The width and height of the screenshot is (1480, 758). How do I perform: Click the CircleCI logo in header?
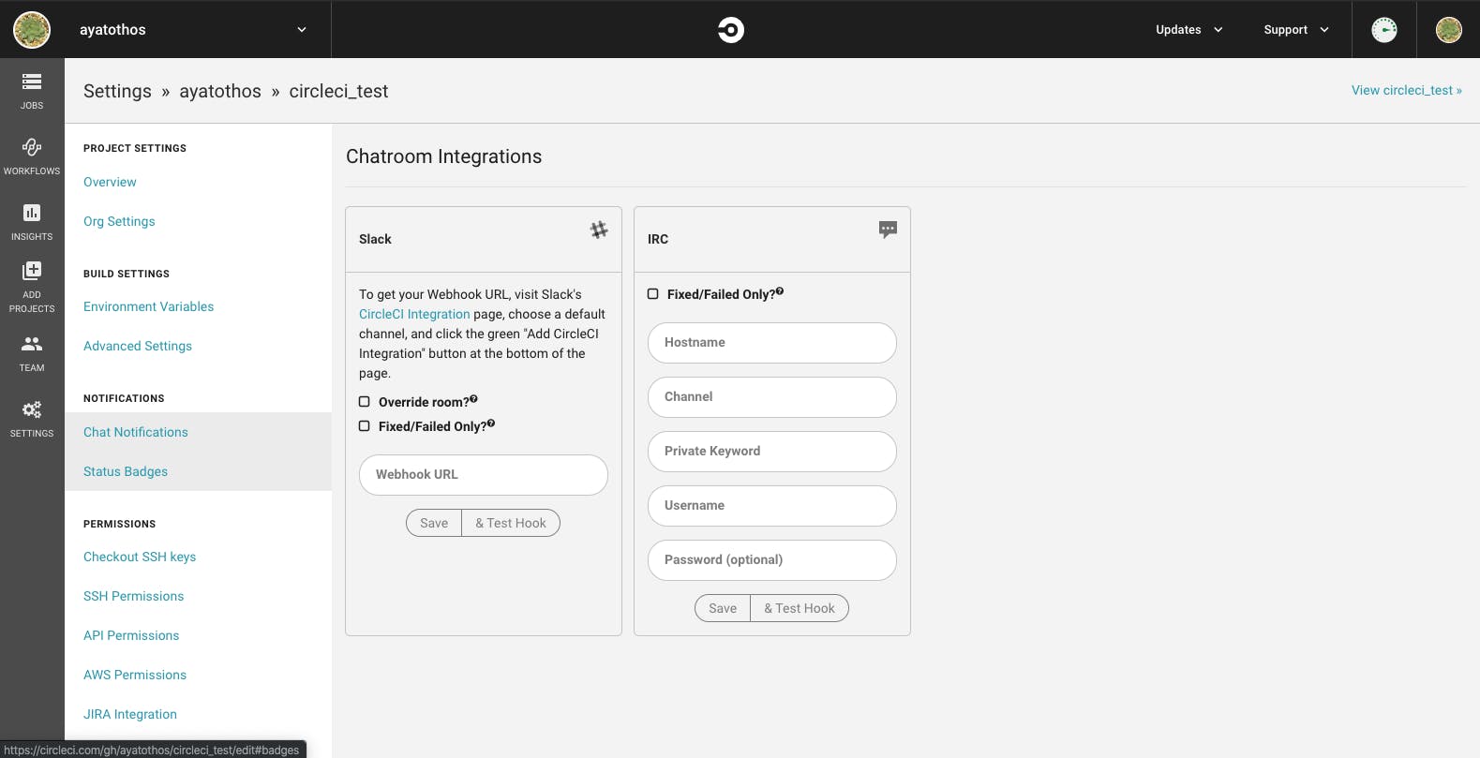(731, 30)
